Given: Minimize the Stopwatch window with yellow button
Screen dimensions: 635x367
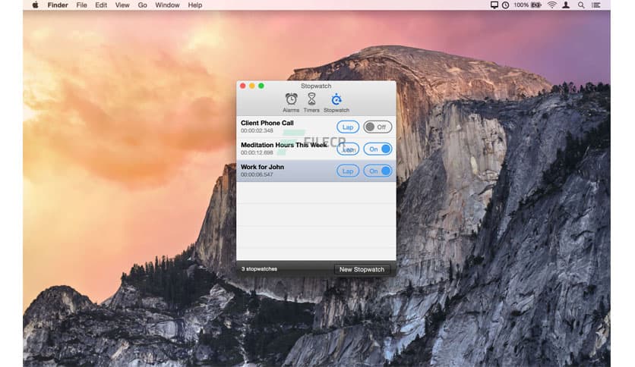Looking at the screenshot, I should pos(252,86).
